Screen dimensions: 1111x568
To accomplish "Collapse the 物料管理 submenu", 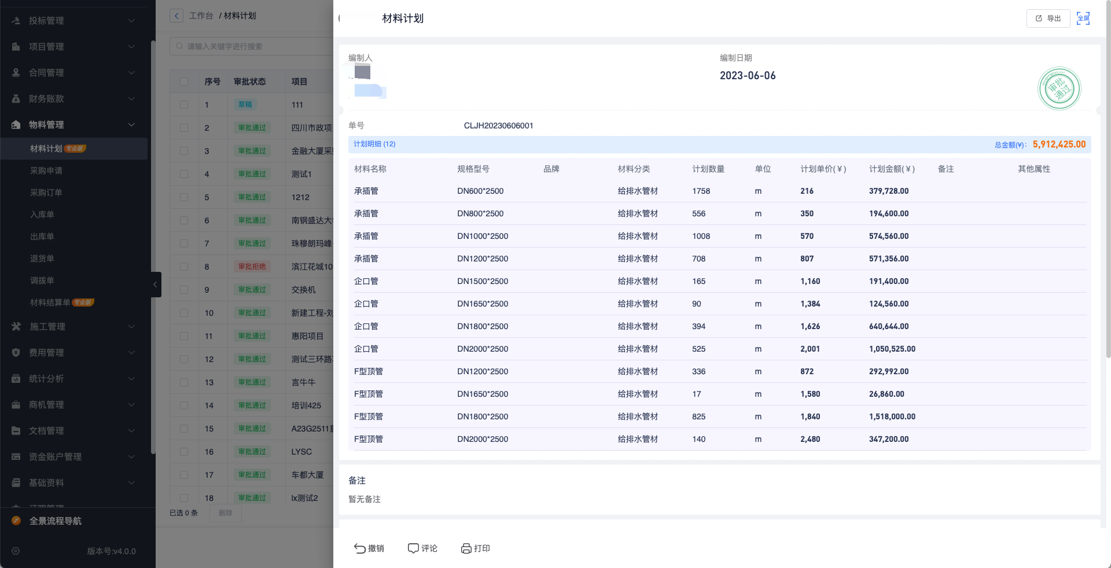I will 131,125.
